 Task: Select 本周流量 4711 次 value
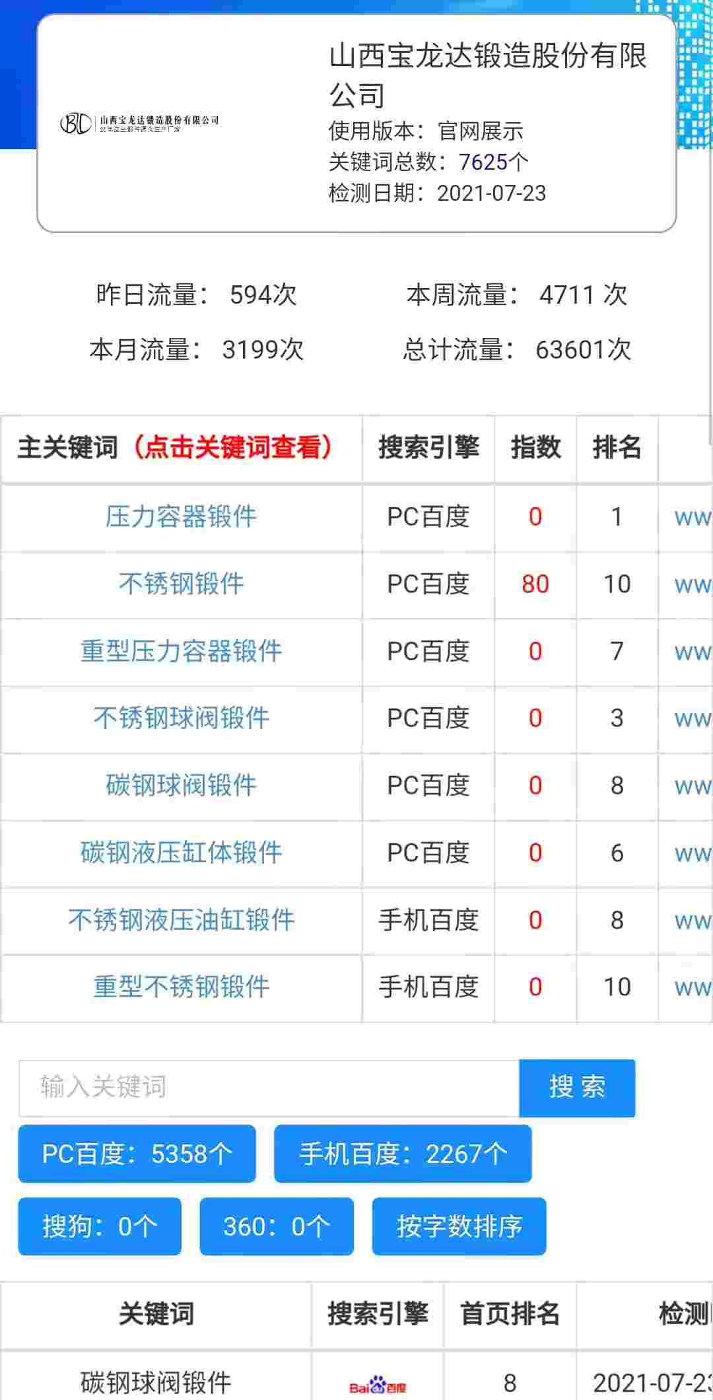pyautogui.click(x=583, y=295)
